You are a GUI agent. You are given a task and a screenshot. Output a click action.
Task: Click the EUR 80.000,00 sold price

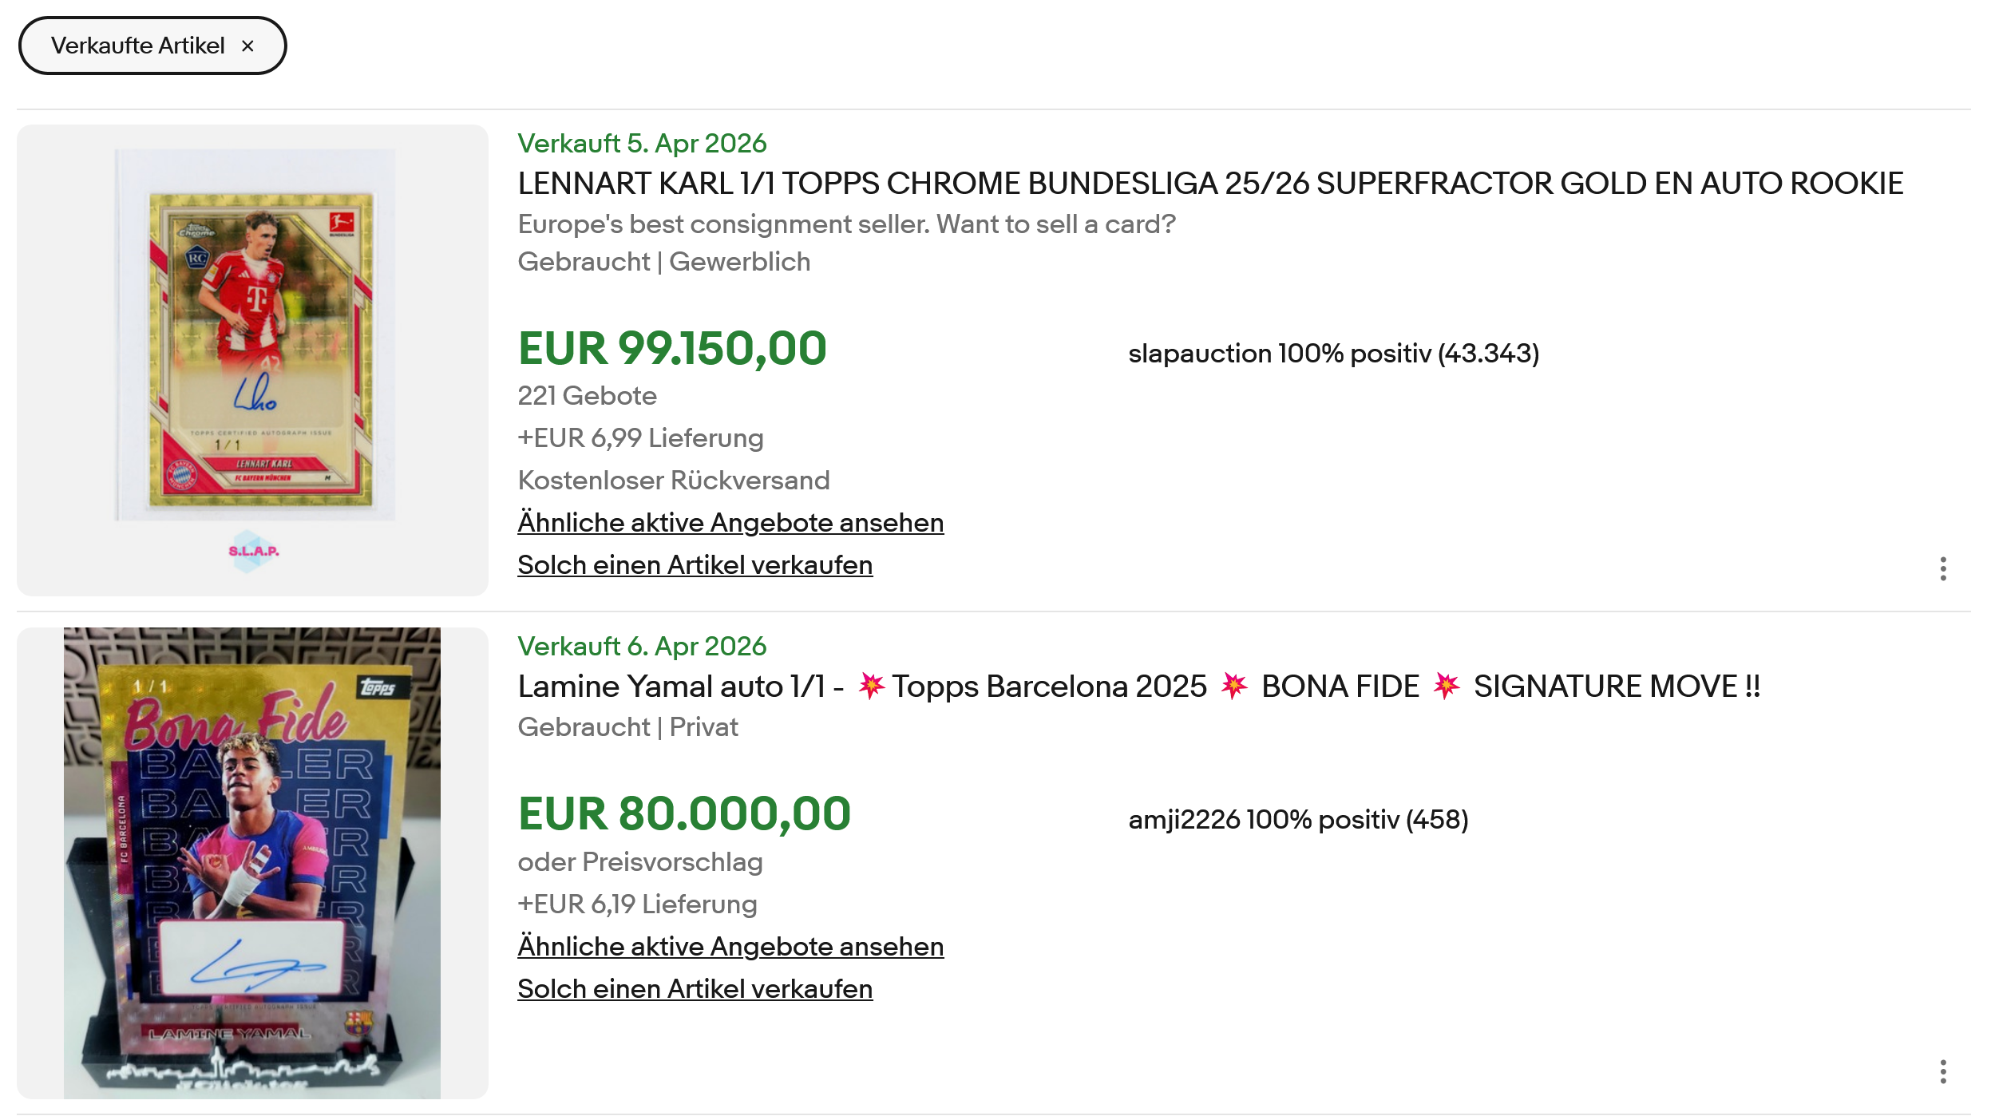(684, 813)
